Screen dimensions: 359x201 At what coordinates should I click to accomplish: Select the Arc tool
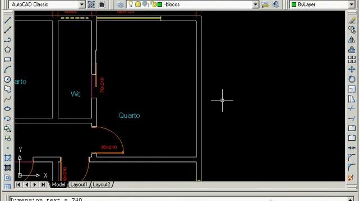tap(7, 69)
